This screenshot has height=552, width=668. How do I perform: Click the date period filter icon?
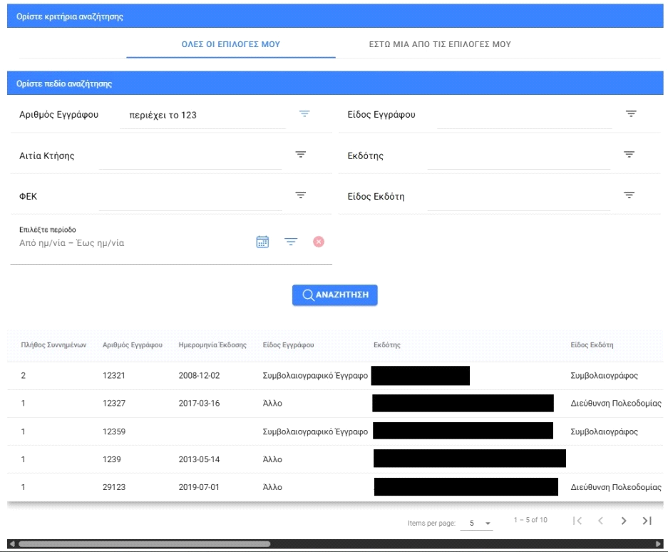(291, 242)
